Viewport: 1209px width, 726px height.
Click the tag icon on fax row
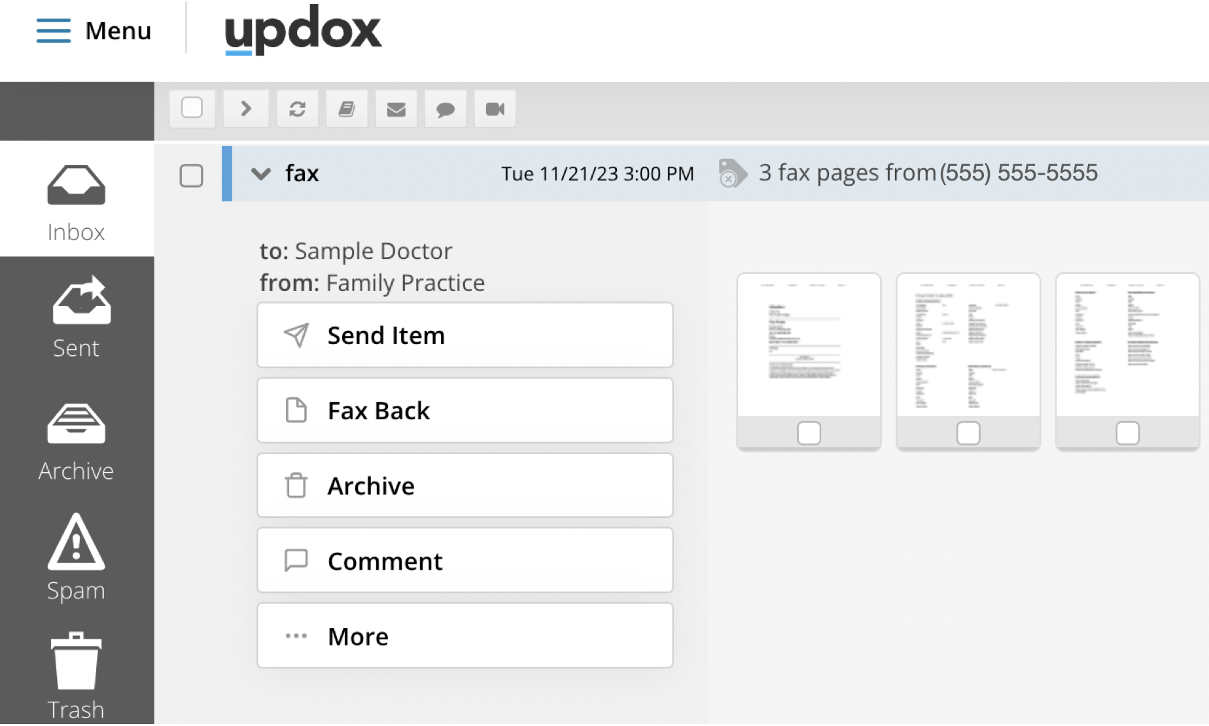click(733, 173)
